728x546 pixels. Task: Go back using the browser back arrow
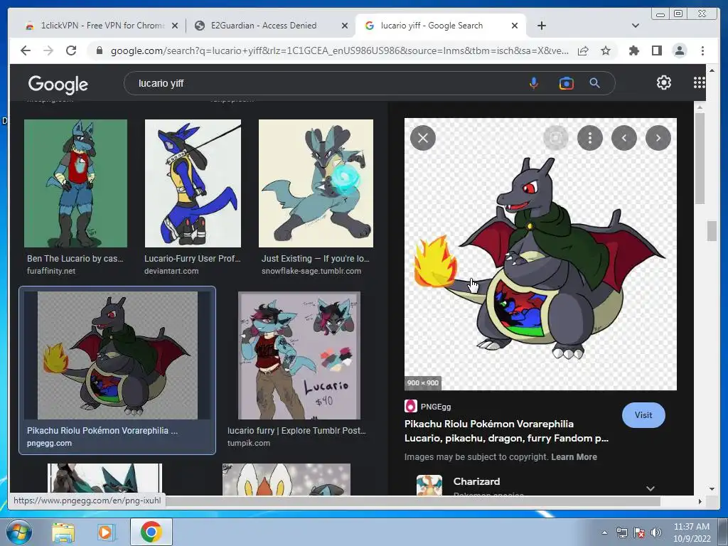point(26,50)
